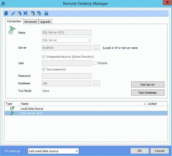Click the browse button next to Database field
This screenshot has height=156, width=172.
click(x=96, y=83)
